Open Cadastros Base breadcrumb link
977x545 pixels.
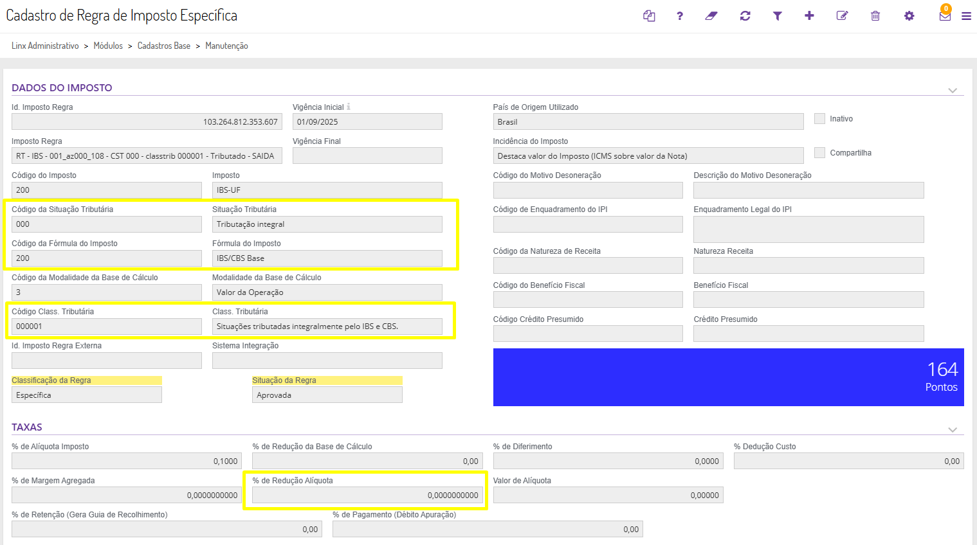tap(164, 46)
